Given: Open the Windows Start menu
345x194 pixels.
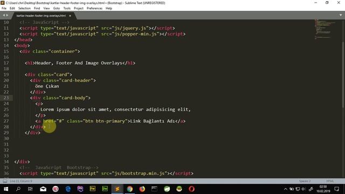Looking at the screenshot, I should tap(6, 189).
